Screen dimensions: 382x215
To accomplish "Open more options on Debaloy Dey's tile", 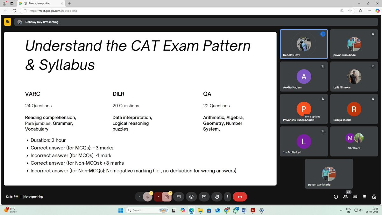I will coord(323,34).
